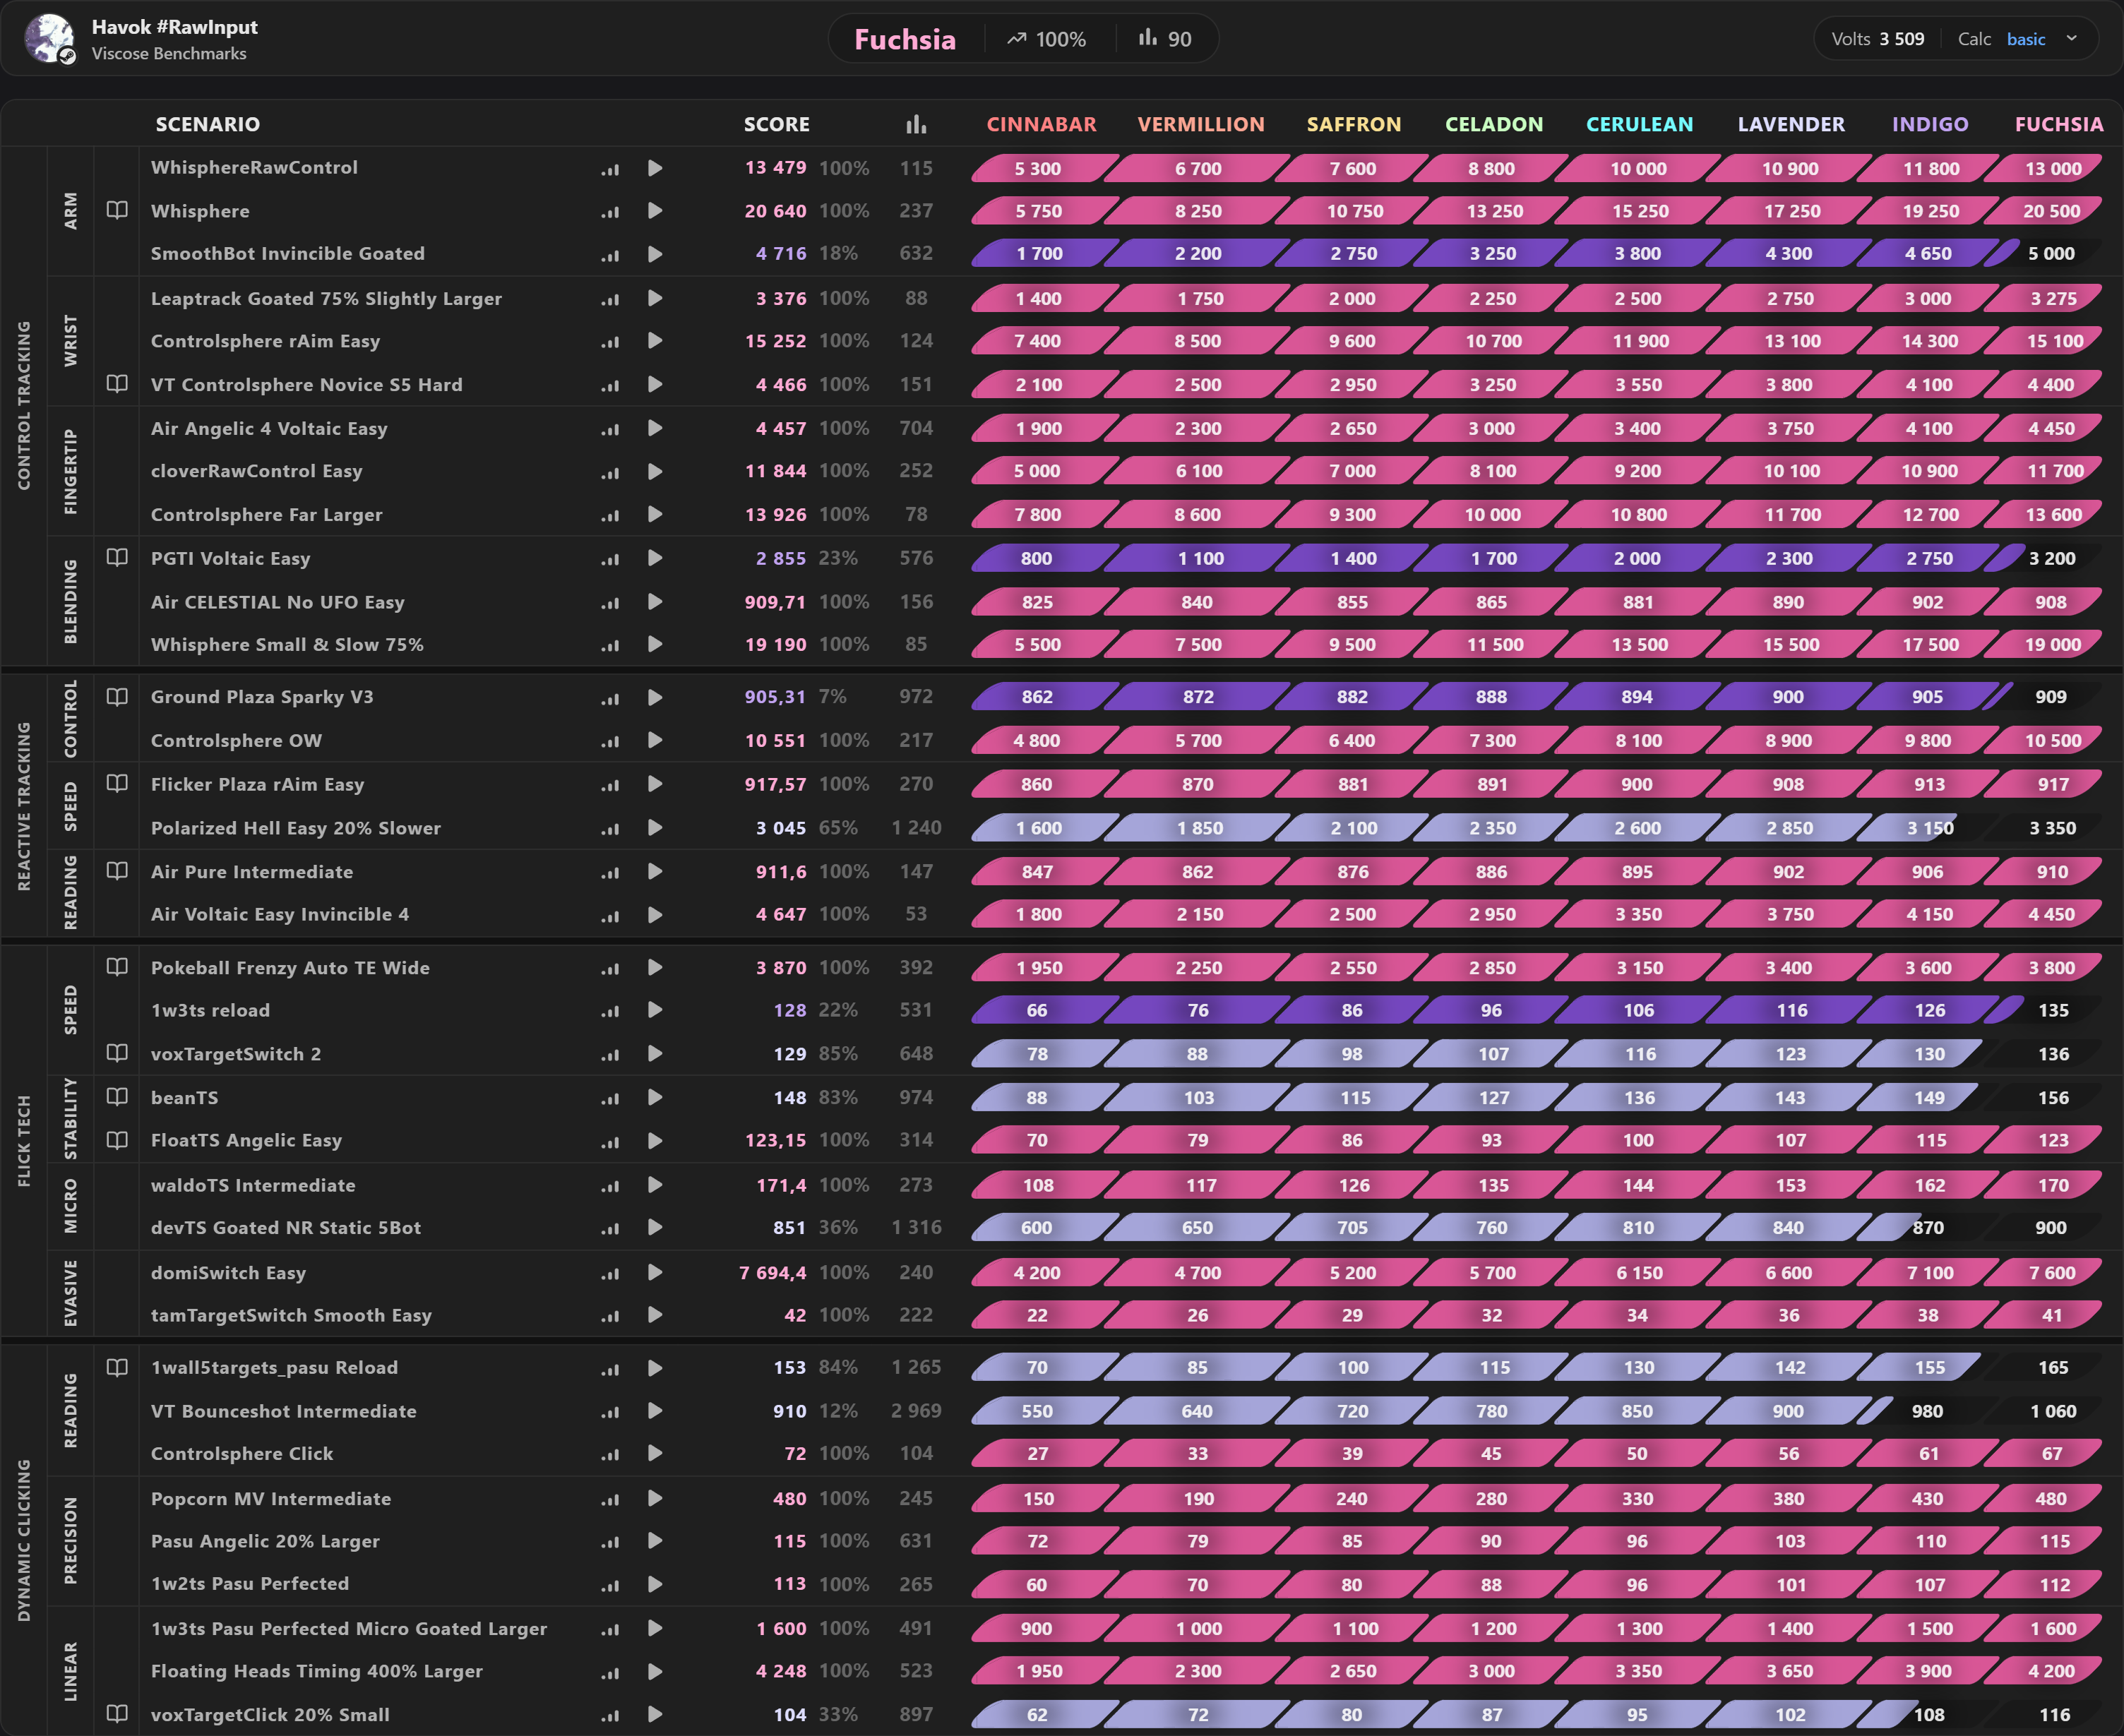Open Havok #RawInput profile avatar
This screenshot has width=2124, height=1736.
(49, 39)
